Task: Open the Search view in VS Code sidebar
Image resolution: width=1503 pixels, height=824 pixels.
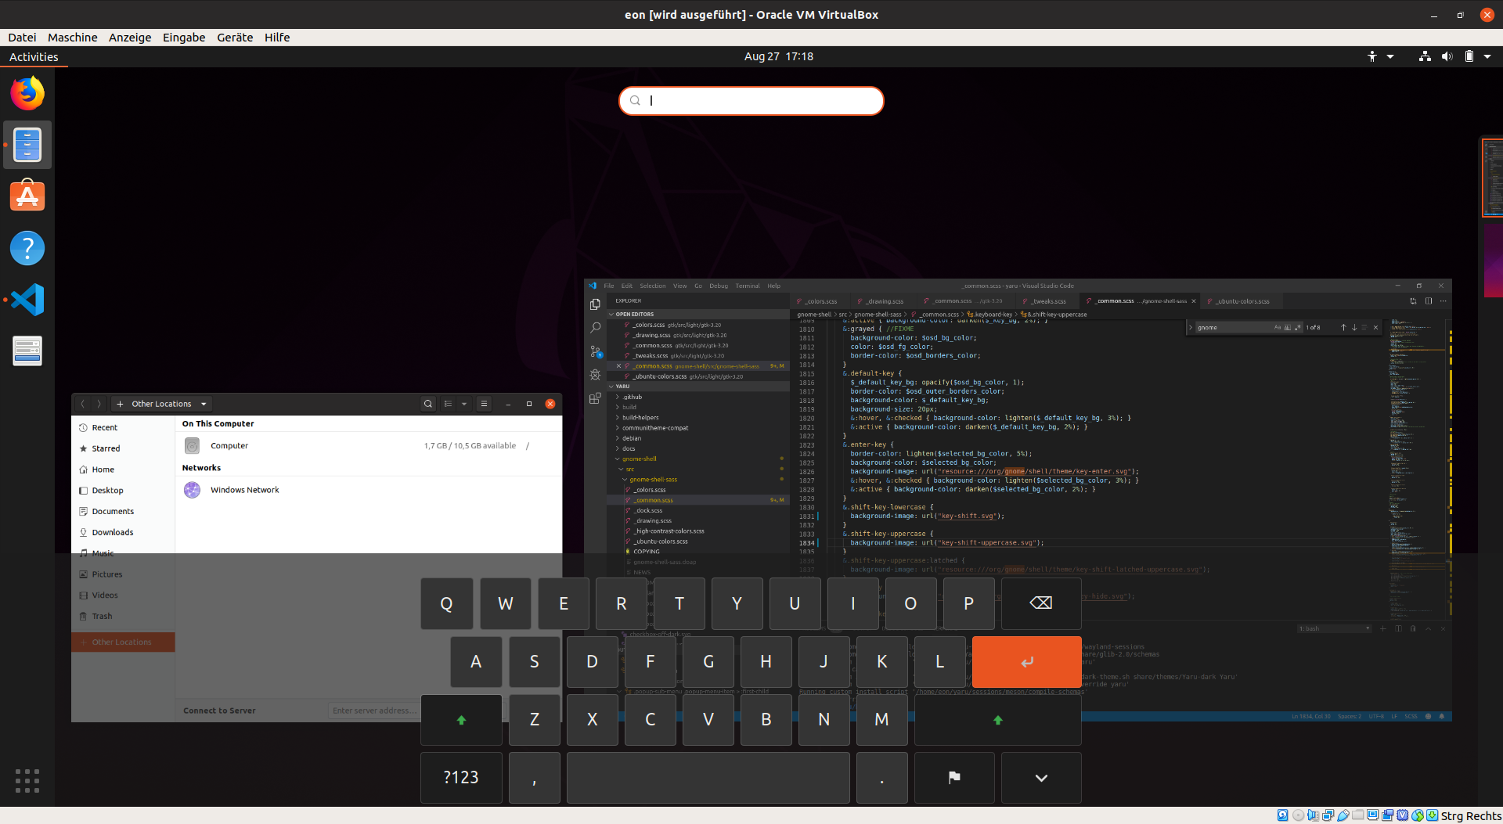Action: 596,327
